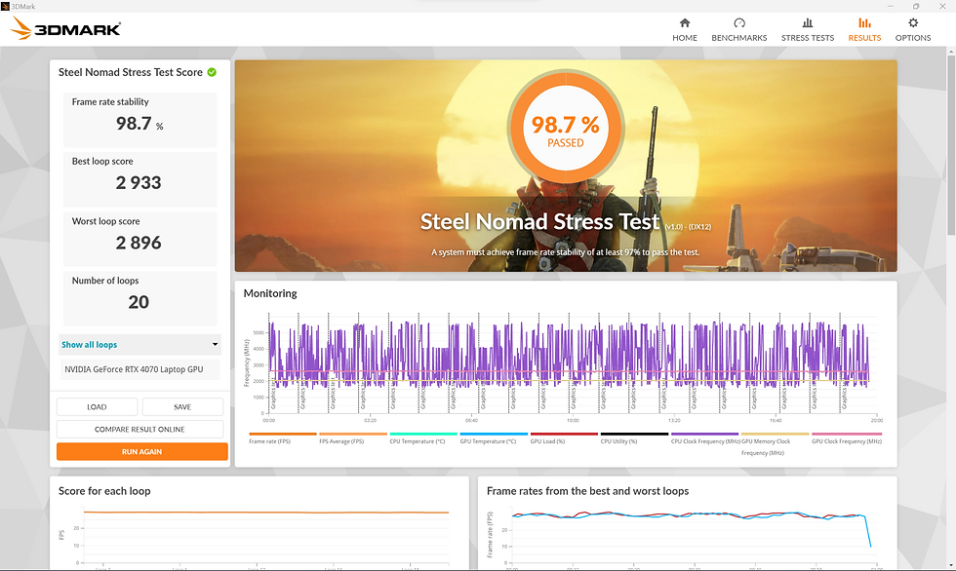Open Compare Result Online
956x571 pixels.
click(139, 429)
